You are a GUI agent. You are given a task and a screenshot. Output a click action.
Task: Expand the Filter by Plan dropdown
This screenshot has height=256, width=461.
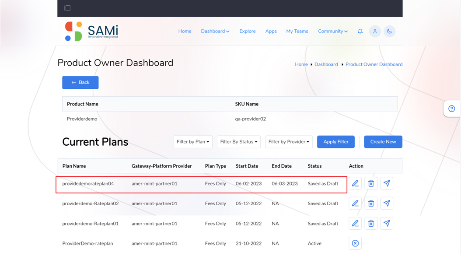pyautogui.click(x=193, y=142)
